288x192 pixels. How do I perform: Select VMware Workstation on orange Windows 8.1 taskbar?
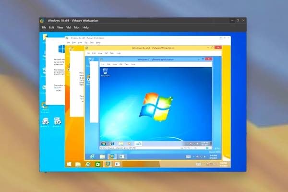tap(108, 164)
